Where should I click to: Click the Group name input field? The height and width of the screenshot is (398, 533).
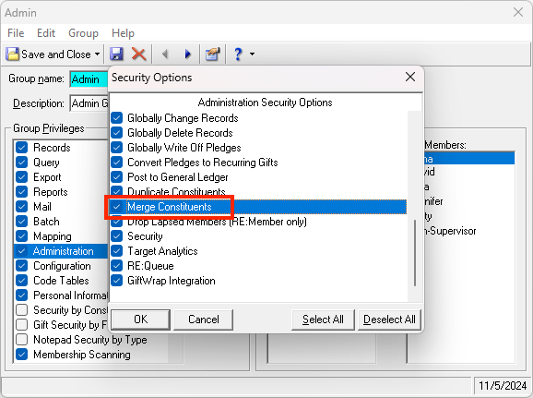(x=89, y=79)
